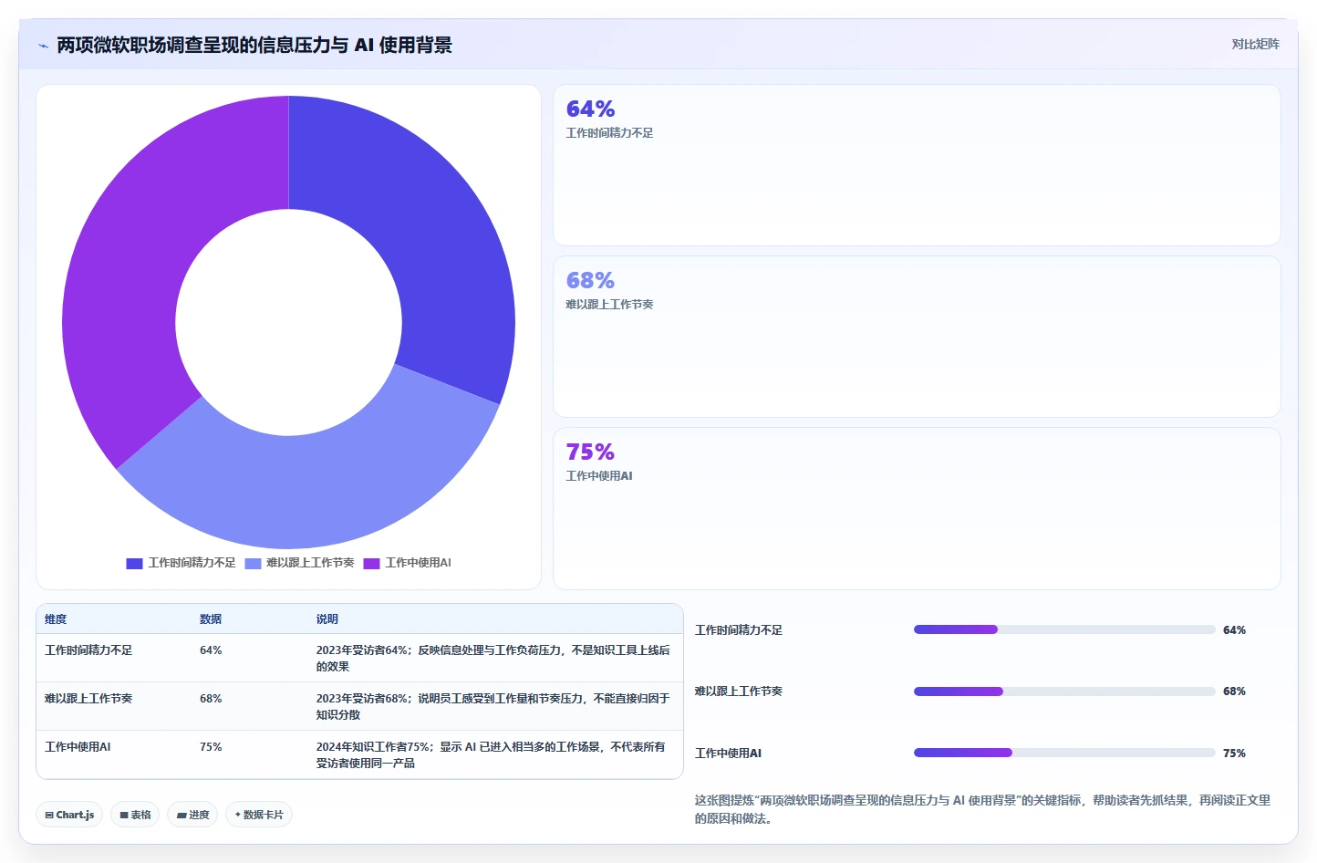Image resolution: width=1317 pixels, height=863 pixels.
Task: Click the 说明 column header
Action: tap(327, 619)
